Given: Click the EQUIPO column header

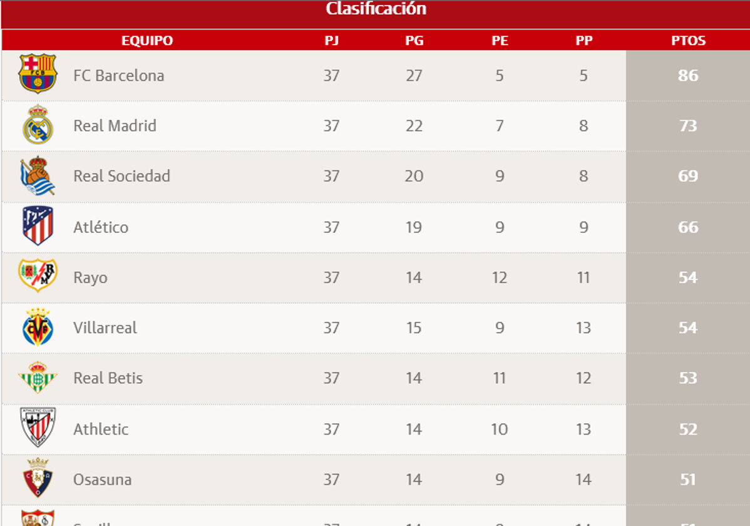Looking at the screenshot, I should click(146, 41).
